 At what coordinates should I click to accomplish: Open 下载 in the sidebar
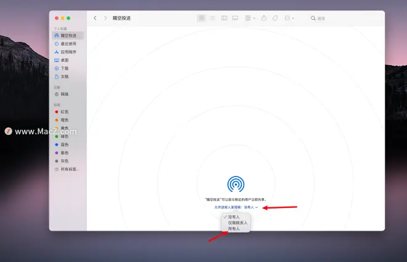point(68,68)
